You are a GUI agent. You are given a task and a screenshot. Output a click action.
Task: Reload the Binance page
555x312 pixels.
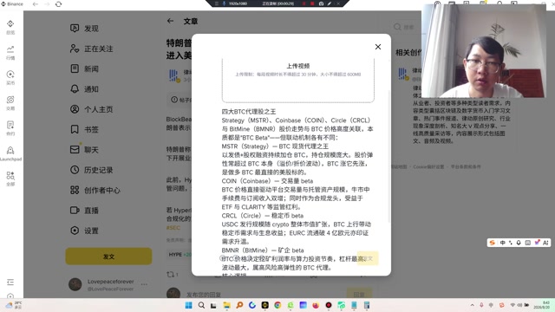click(58, 3)
